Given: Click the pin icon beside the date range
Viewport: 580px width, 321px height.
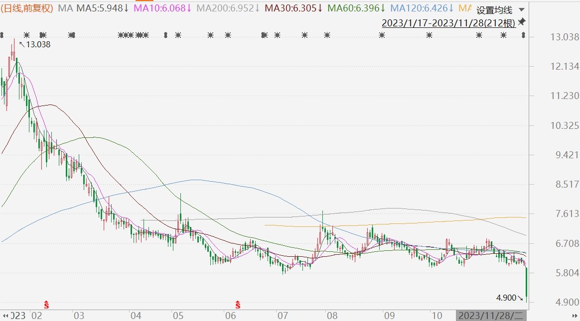Looking at the screenshot, I should pos(522,22).
